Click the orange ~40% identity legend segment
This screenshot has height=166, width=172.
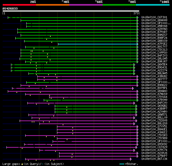click(53, 5)
